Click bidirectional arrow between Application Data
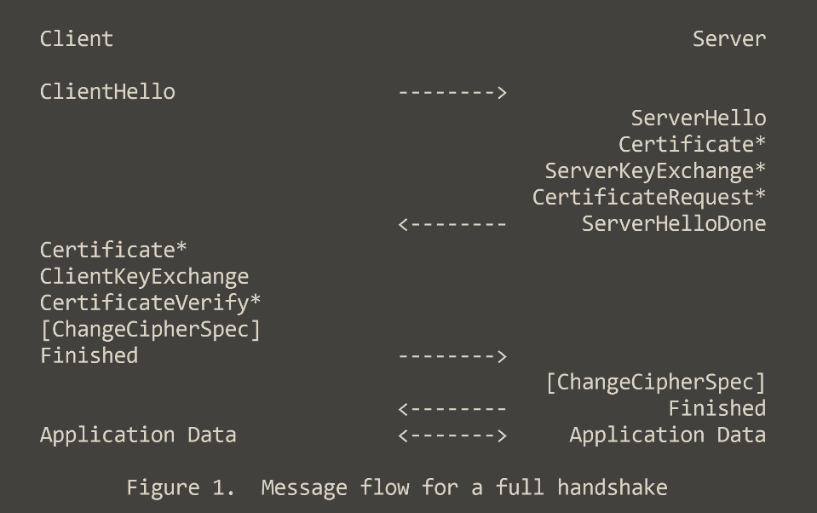 click(452, 435)
